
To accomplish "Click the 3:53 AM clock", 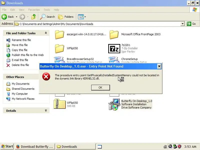I will point(190,147).
